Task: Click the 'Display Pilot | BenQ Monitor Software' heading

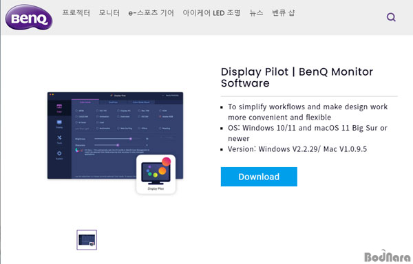Action: [x=297, y=77]
